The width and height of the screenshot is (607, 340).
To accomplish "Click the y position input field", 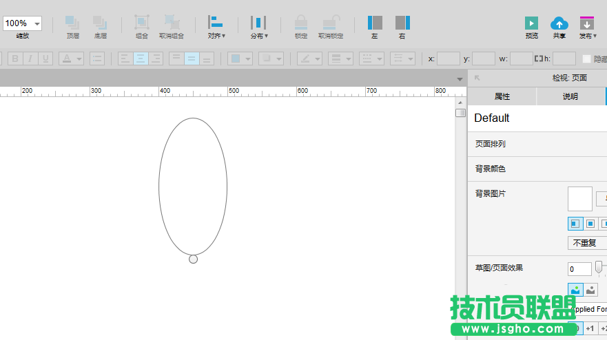I will tap(484, 59).
